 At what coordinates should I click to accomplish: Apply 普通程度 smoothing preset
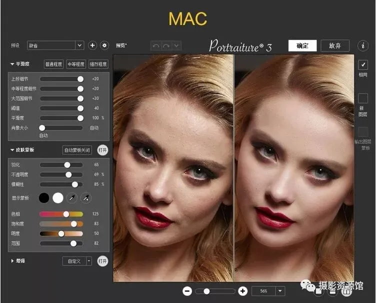[53, 64]
